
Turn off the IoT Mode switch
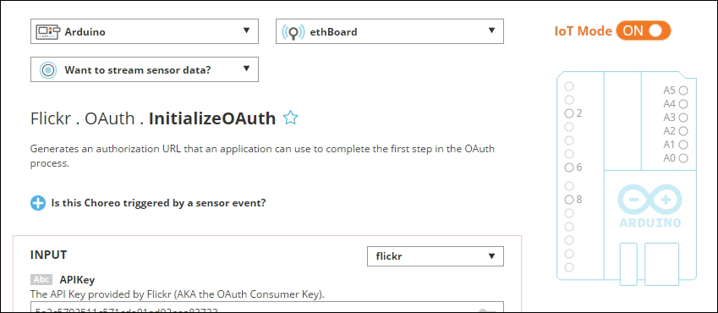(644, 30)
